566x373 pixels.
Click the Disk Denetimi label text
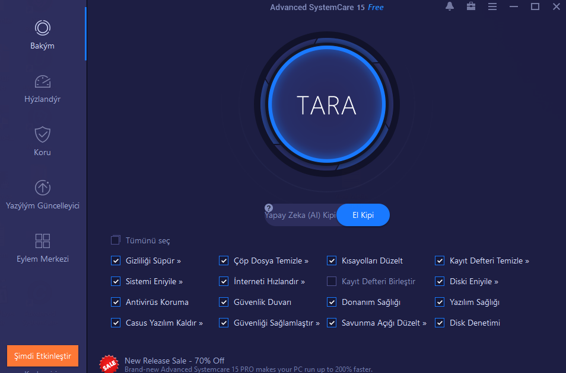pyautogui.click(x=475, y=323)
